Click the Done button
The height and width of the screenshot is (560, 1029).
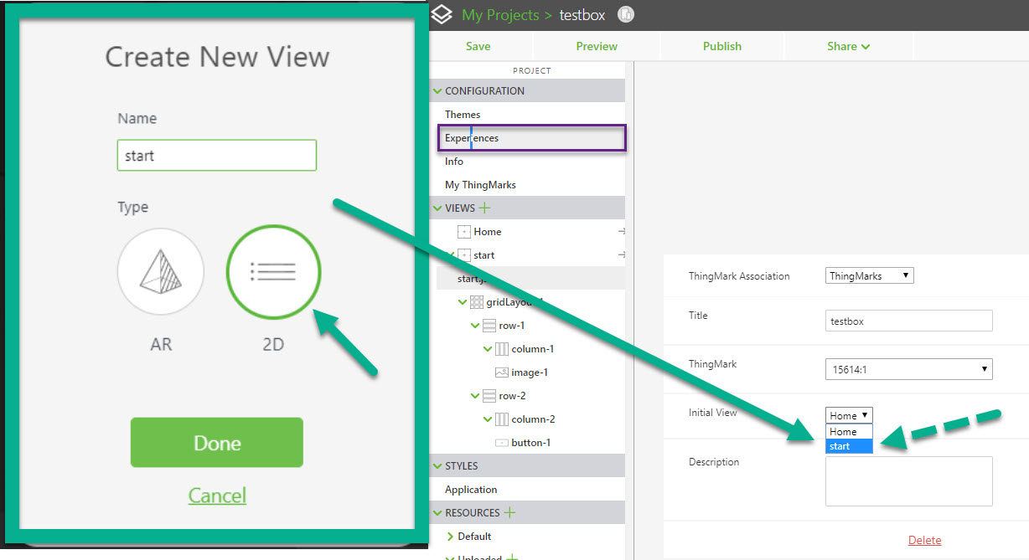coord(216,443)
